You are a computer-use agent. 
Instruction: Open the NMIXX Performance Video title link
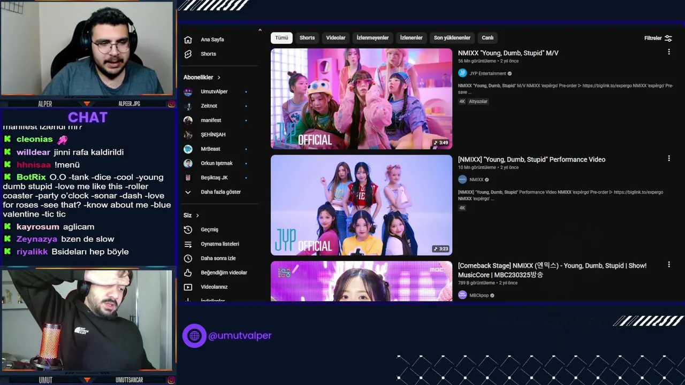(531, 159)
